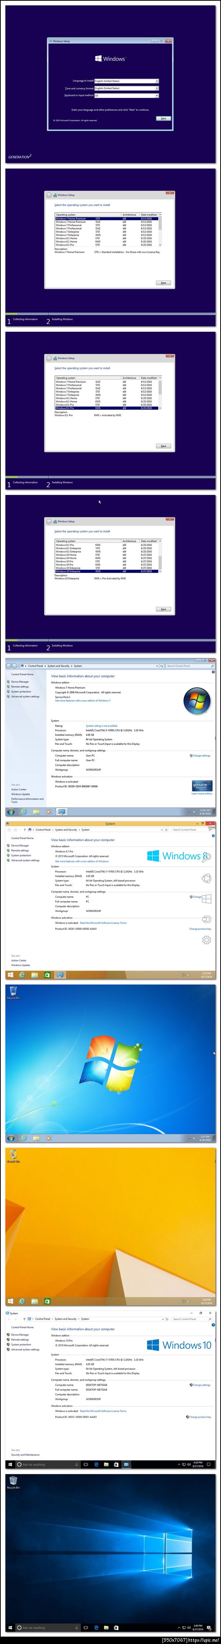221x1644 pixels.
Task: Click the 3:46 PM clock on Windows 10 desktop
Action: 198,1629
